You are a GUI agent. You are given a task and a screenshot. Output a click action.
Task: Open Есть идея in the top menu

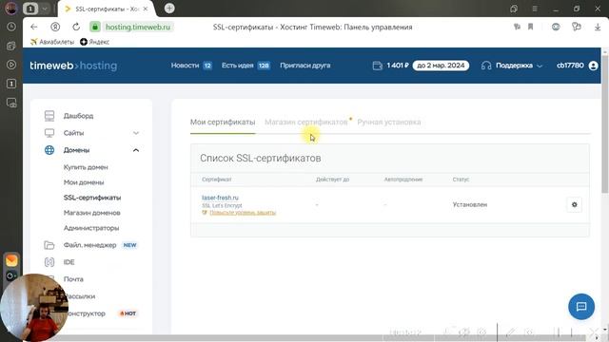[x=237, y=66]
